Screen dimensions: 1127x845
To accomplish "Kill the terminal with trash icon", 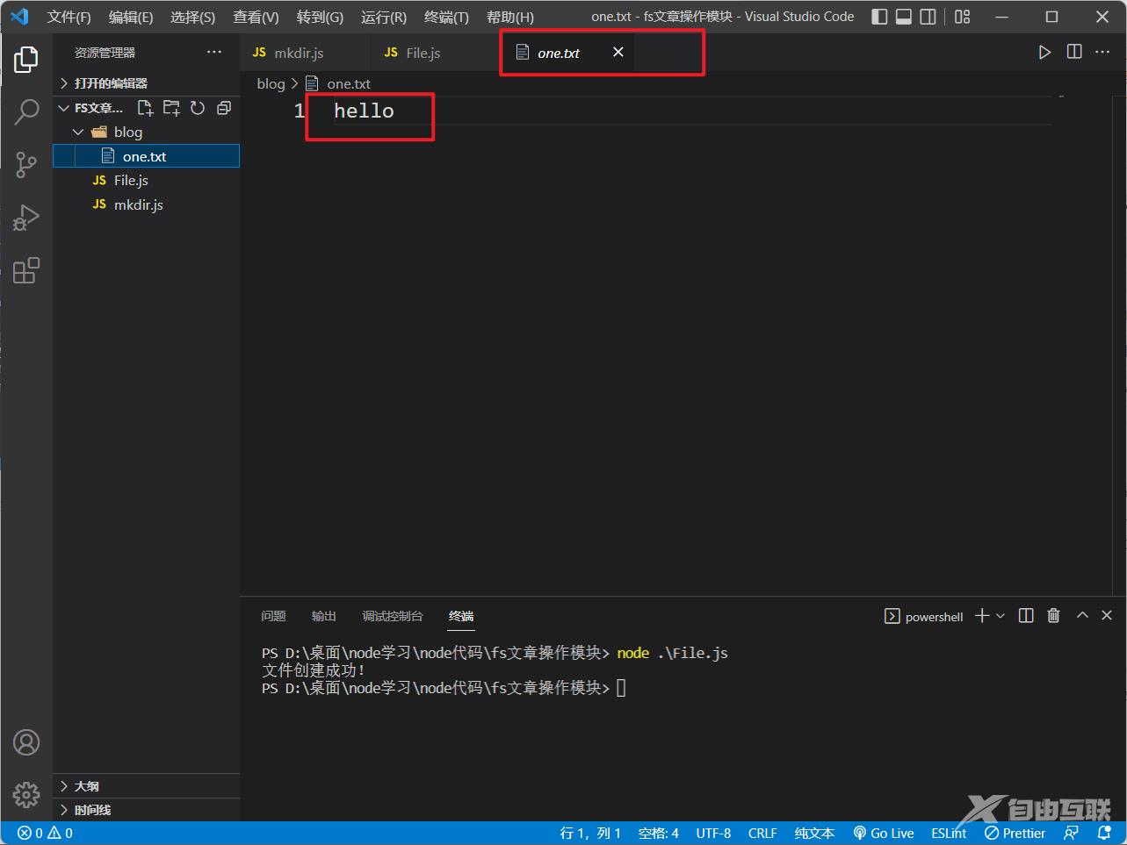I will point(1053,616).
